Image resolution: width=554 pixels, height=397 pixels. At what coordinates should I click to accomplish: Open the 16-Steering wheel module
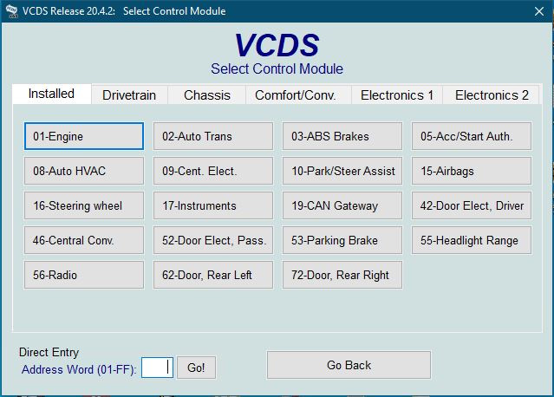84,205
